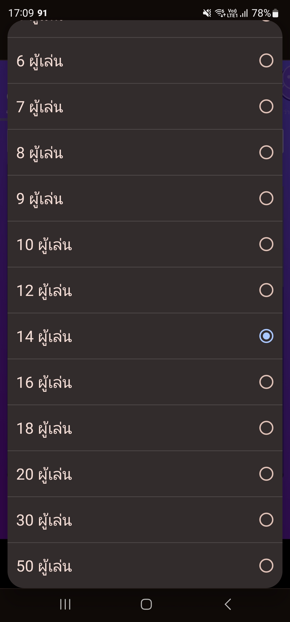
Task: Tap the battery icon in status bar
Action: pyautogui.click(x=275, y=13)
